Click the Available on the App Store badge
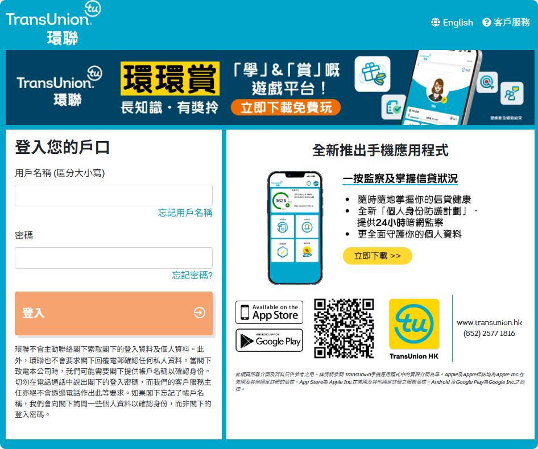The width and height of the screenshot is (538, 449). click(269, 312)
